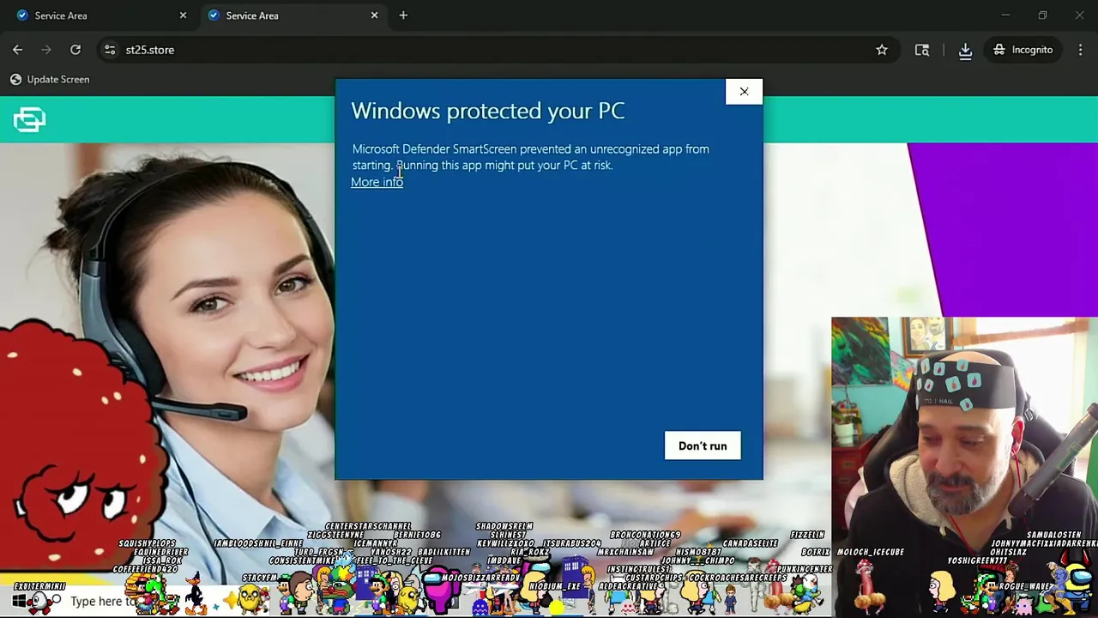Click the browser Back arrow
The height and width of the screenshot is (618, 1098).
click(17, 50)
